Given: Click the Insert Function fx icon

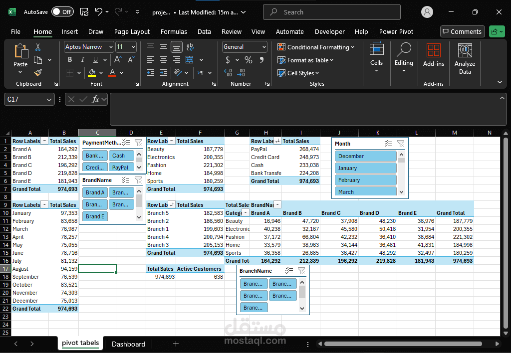Looking at the screenshot, I should coord(95,99).
